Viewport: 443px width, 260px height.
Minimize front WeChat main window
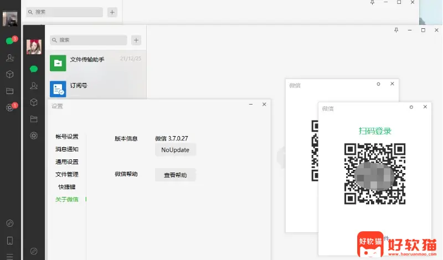click(410, 30)
